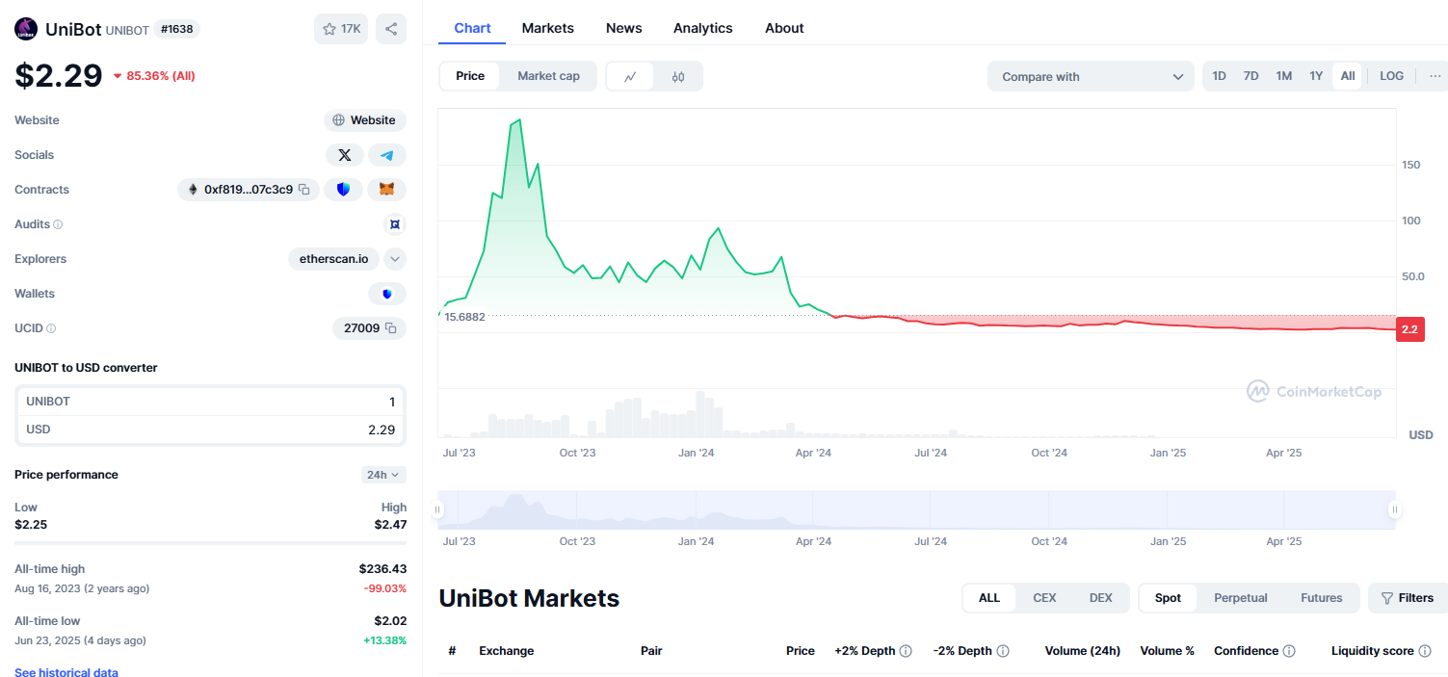1448x677 pixels.
Task: Click the red 2.2 current price tag
Action: [1409, 329]
